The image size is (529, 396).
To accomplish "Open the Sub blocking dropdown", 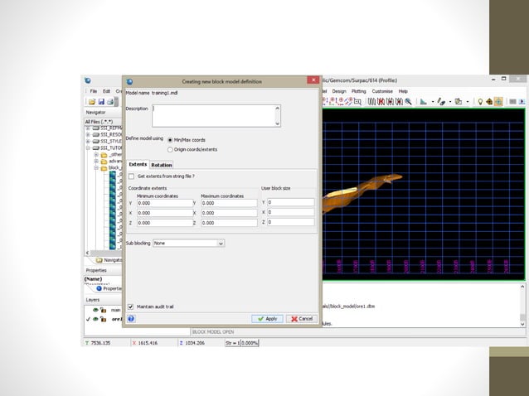I will 221,244.
